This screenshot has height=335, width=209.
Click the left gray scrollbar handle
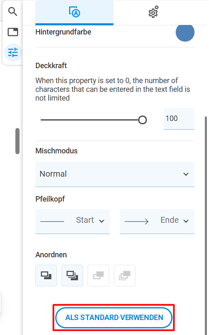click(17, 141)
